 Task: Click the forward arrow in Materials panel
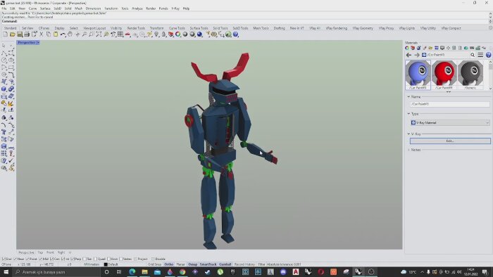pos(417,55)
